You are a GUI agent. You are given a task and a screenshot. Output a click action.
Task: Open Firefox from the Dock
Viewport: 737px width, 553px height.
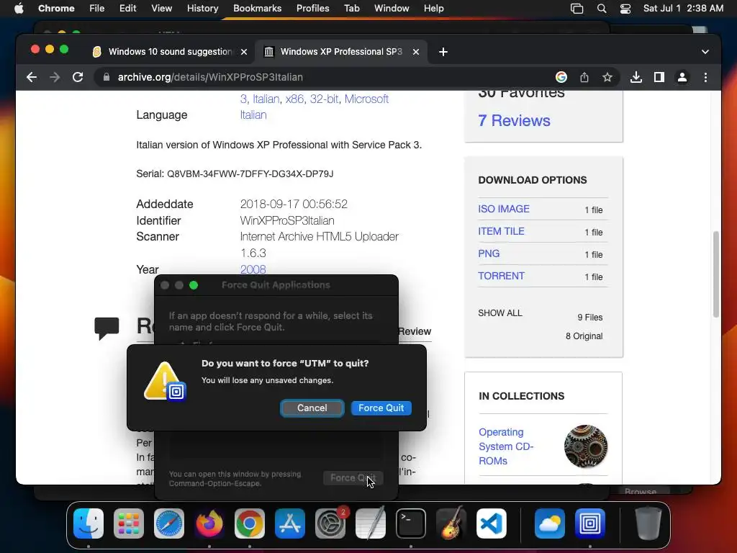coord(209,523)
